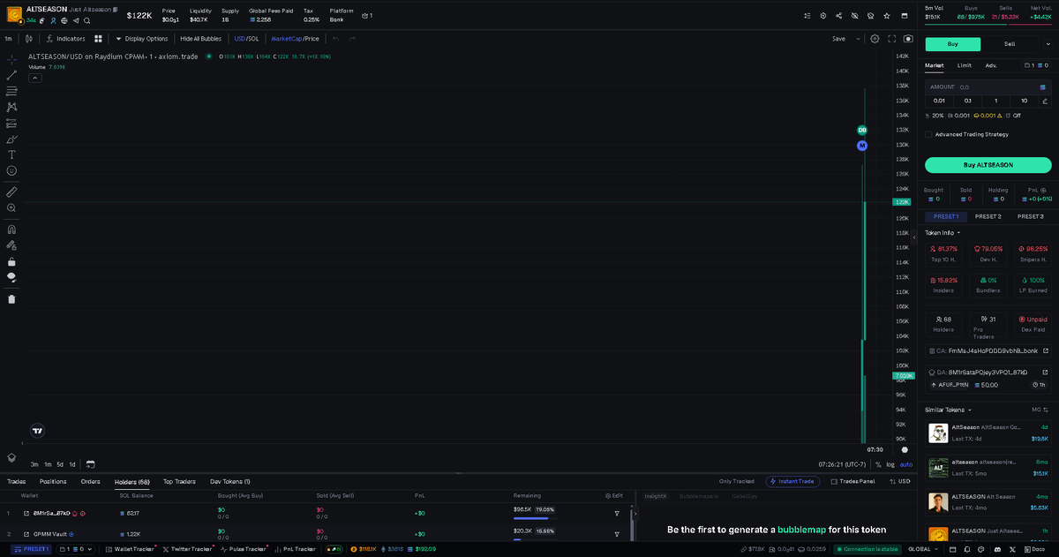Toggle Hide All Bubbles
This screenshot has height=557, width=1059.
tap(200, 39)
